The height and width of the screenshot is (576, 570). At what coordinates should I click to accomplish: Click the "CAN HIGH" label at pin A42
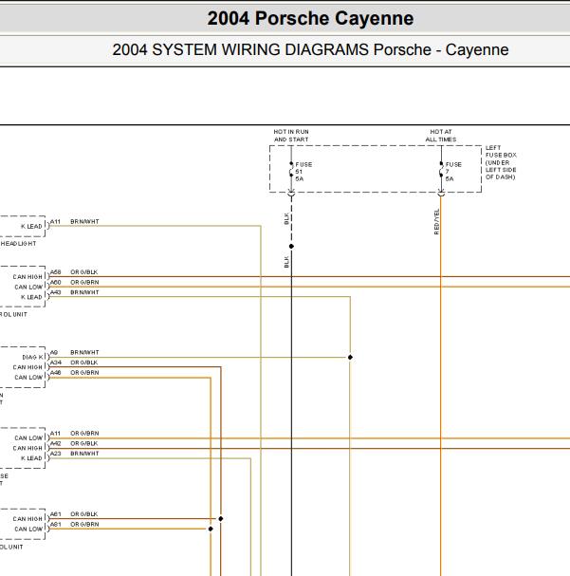click(28, 448)
